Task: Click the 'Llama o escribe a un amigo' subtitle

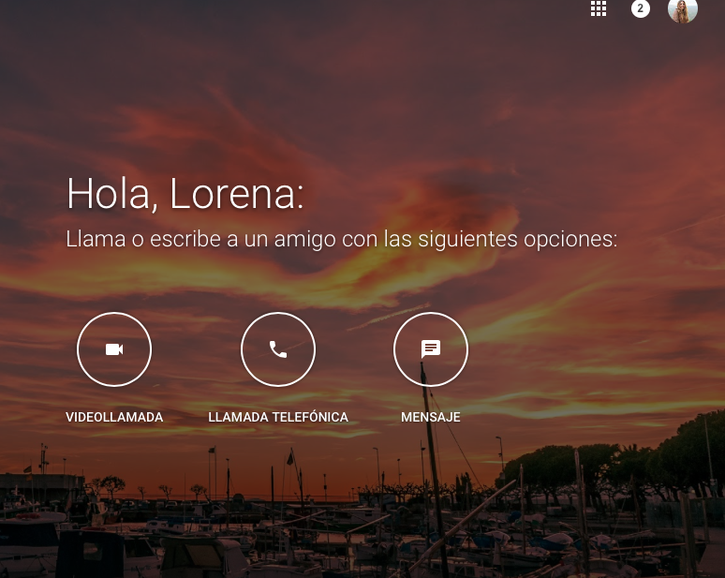Action: pyautogui.click(x=342, y=240)
